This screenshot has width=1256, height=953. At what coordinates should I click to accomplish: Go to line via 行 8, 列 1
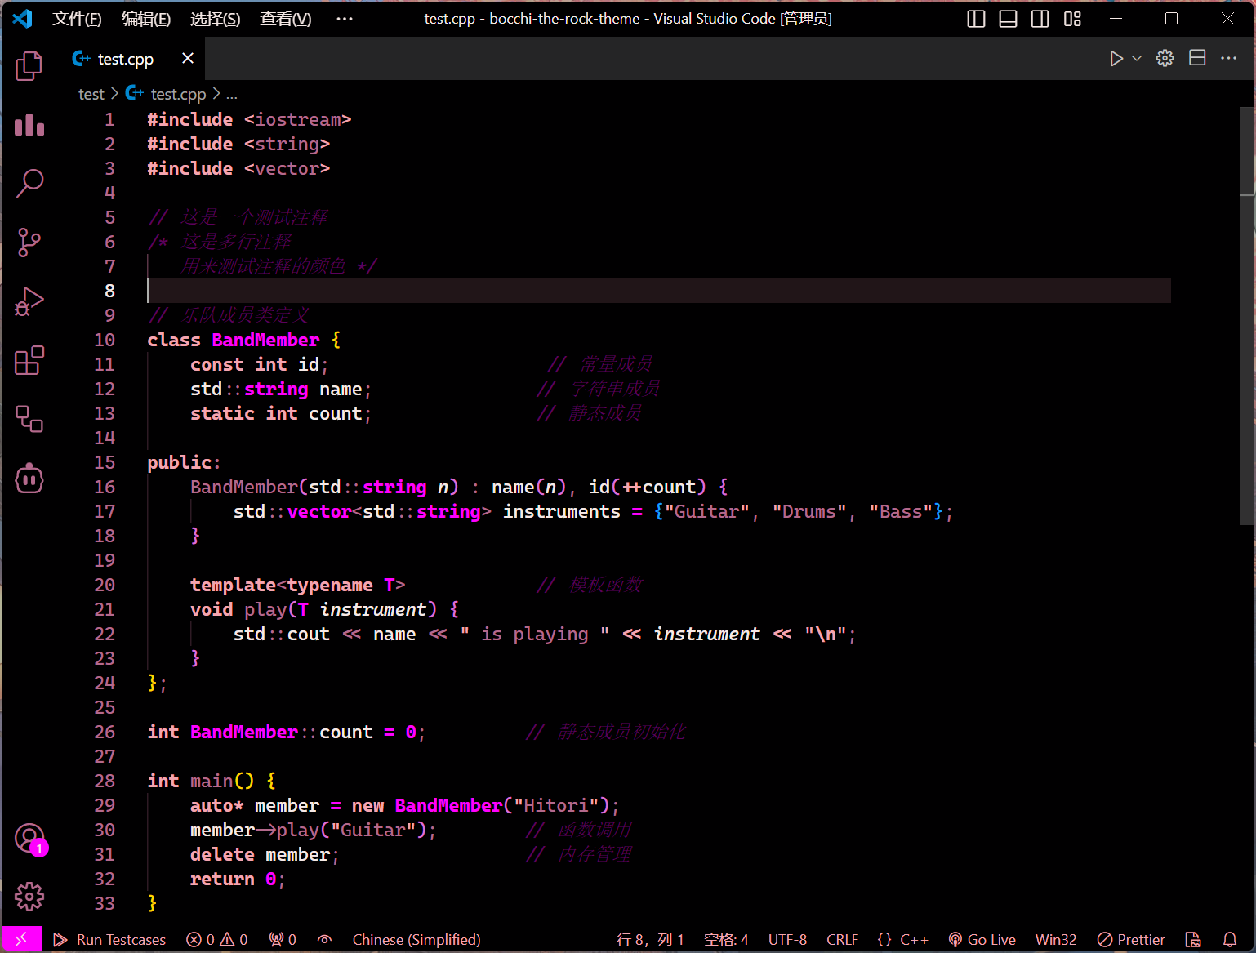[650, 939]
